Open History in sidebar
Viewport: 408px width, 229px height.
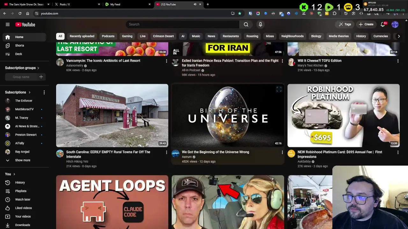pos(24,183)
